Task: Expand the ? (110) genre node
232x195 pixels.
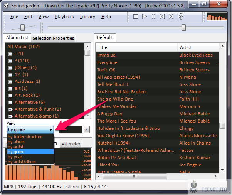Action: [x=10, y=61]
